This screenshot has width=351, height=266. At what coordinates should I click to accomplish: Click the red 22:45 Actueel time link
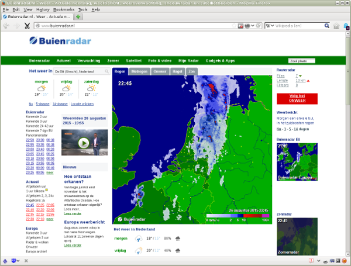click(x=30, y=205)
